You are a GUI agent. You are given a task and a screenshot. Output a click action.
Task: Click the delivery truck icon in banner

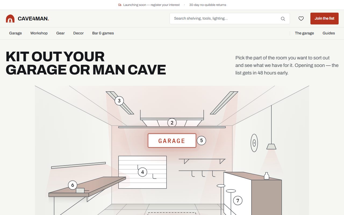(120, 5)
